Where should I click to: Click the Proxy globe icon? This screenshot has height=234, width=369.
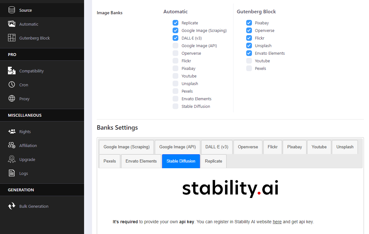point(12,99)
